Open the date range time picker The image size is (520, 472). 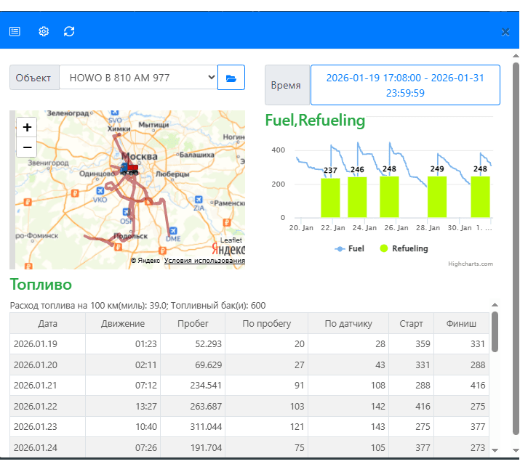[x=405, y=85]
